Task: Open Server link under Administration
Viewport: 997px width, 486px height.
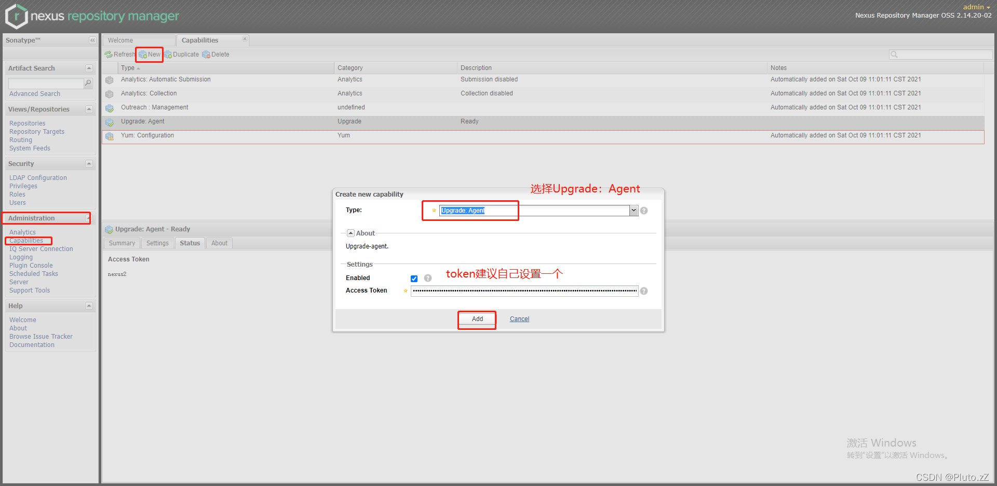Action: pyautogui.click(x=19, y=282)
